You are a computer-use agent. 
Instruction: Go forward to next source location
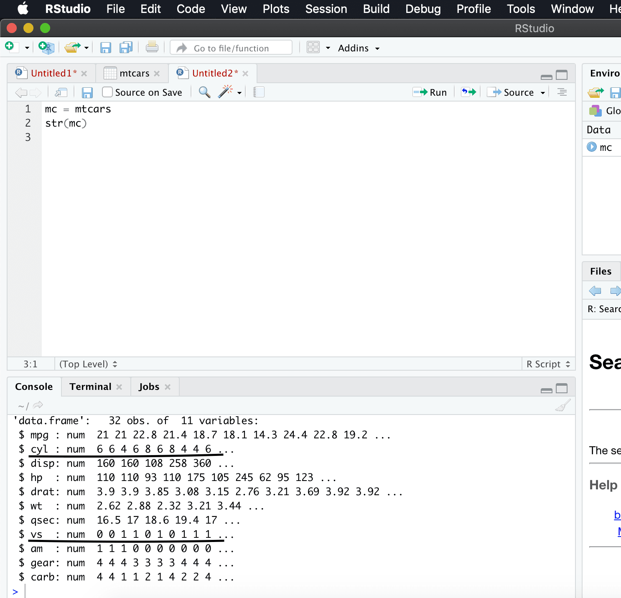coord(36,92)
